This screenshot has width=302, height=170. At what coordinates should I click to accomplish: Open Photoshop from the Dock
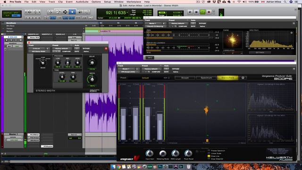pyautogui.click(x=160, y=167)
